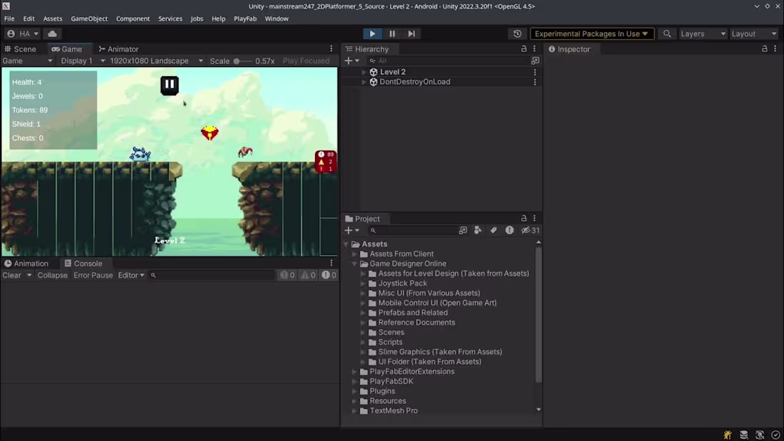Screen dimensions: 784x441
Task: Open Undo History via the clock icon
Action: click(517, 33)
